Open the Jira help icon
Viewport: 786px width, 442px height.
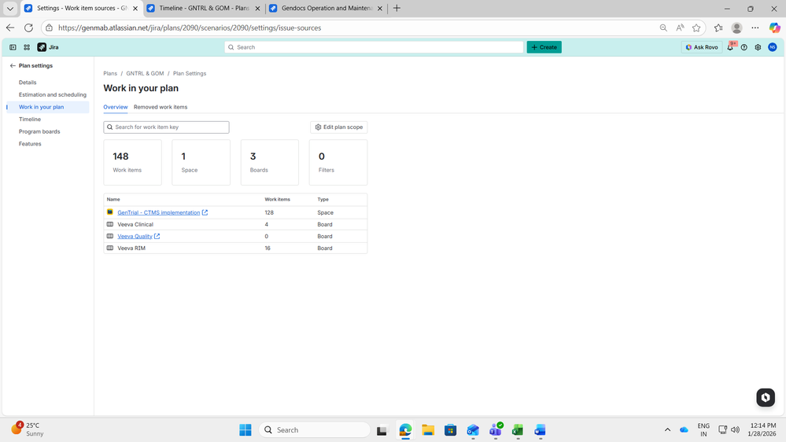pyautogui.click(x=744, y=47)
